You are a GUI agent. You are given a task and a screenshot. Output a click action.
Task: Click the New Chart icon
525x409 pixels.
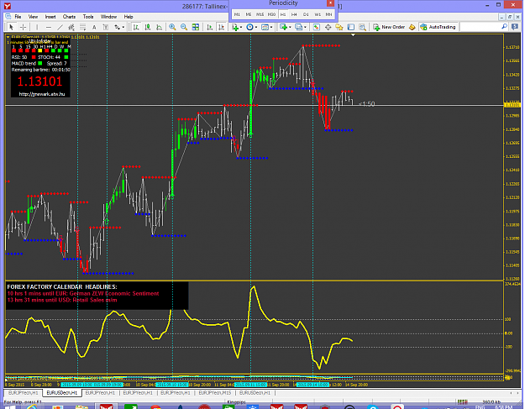pos(283,27)
